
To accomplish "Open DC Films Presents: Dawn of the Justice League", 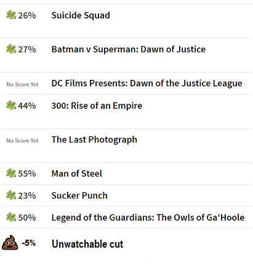I will coord(147,84).
